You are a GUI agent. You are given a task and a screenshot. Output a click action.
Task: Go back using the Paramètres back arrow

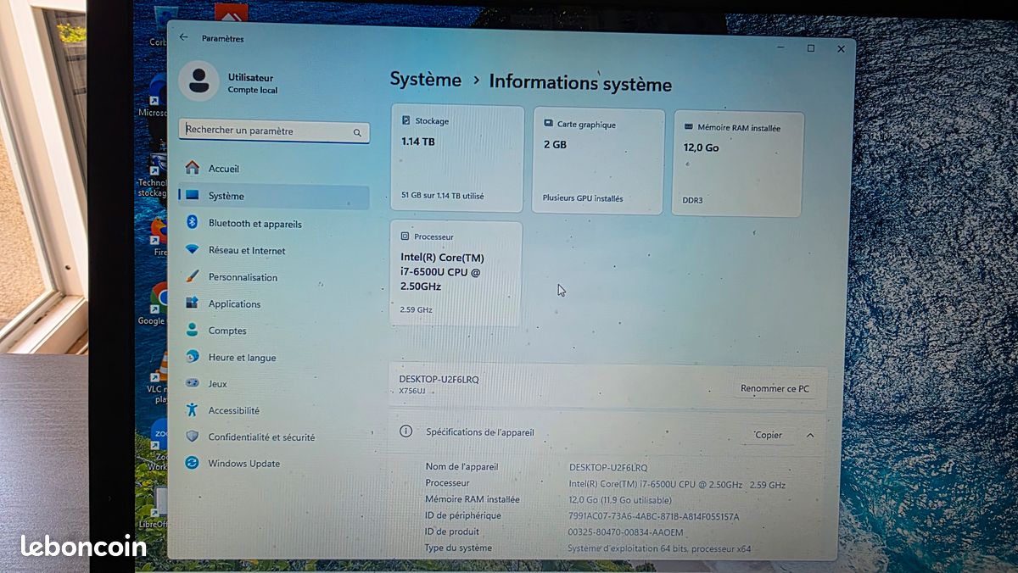183,37
